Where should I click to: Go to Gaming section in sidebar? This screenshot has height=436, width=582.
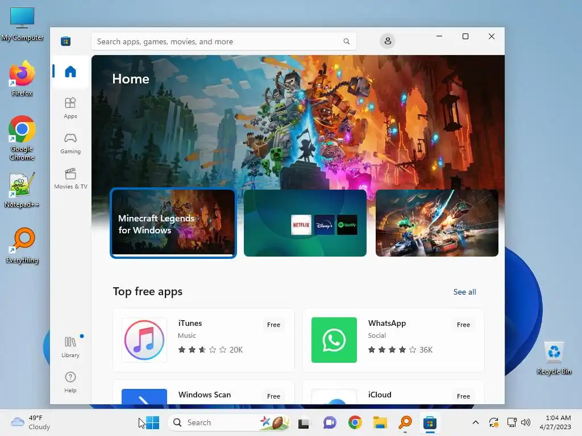pyautogui.click(x=70, y=144)
